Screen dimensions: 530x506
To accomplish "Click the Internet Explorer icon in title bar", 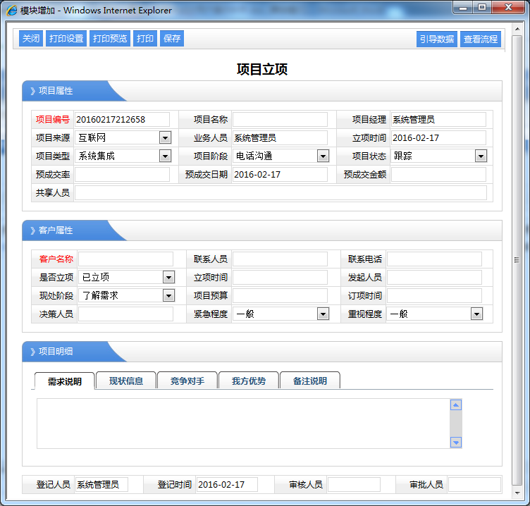I will (x=12, y=10).
